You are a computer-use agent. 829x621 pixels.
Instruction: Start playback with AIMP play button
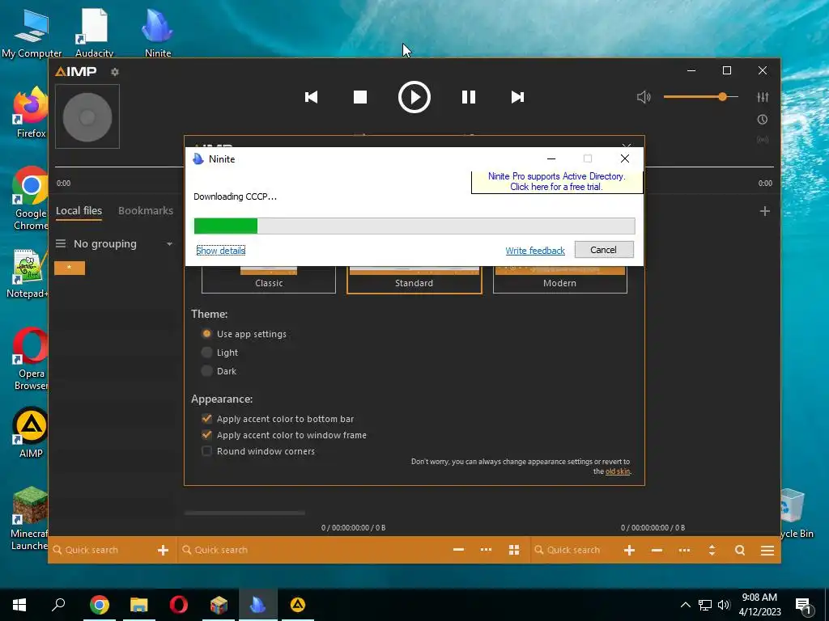(x=414, y=97)
